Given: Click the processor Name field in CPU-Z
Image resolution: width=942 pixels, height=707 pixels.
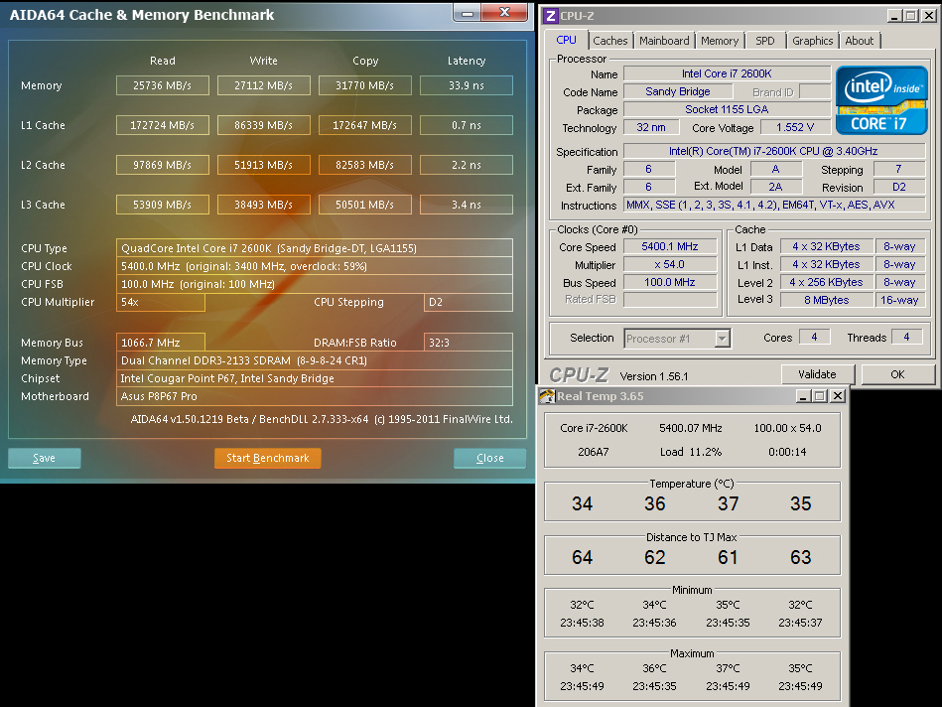Looking at the screenshot, I should coord(727,73).
